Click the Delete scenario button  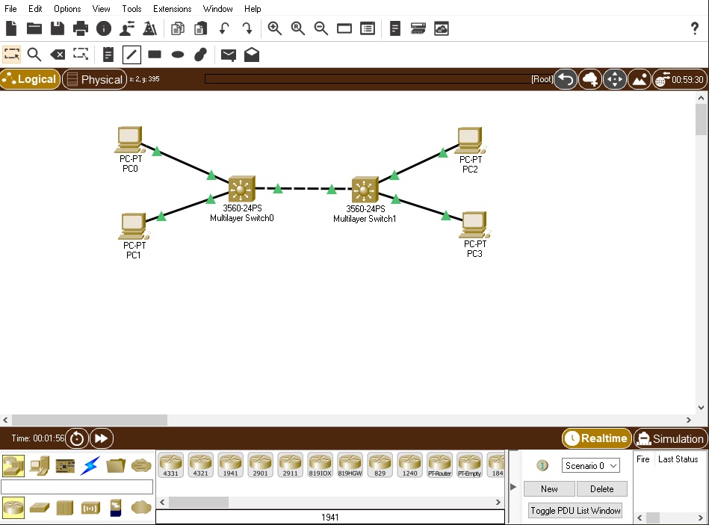point(602,488)
